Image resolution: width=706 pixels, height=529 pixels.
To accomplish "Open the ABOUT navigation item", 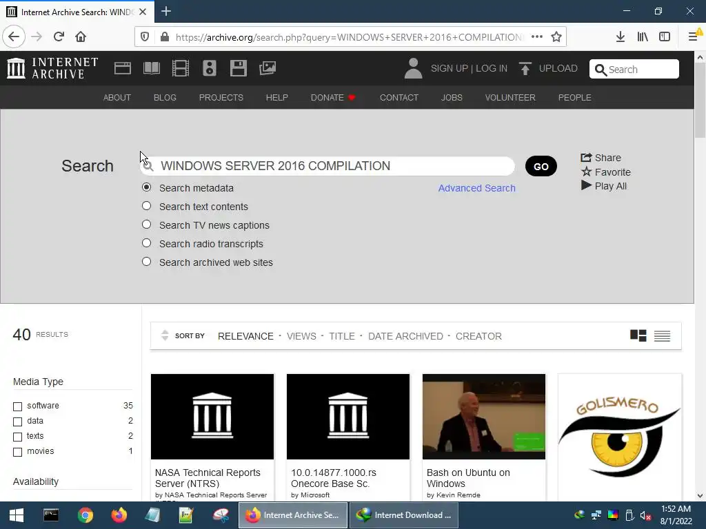I will 117,98.
